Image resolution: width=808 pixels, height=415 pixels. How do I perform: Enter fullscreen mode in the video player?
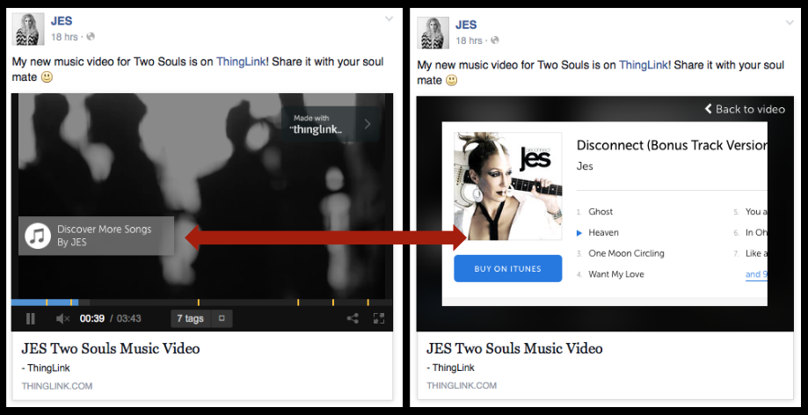pos(379,318)
